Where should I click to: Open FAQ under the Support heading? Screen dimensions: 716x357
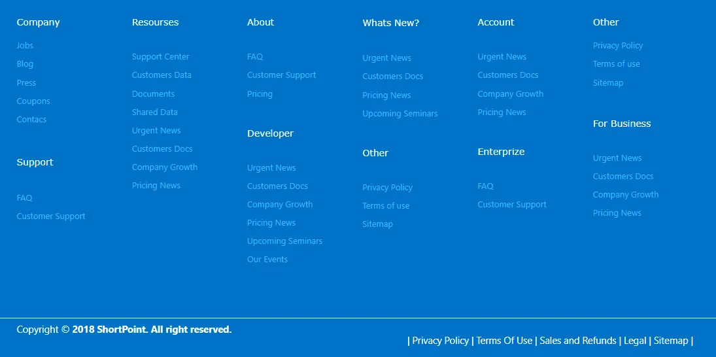[x=24, y=197]
